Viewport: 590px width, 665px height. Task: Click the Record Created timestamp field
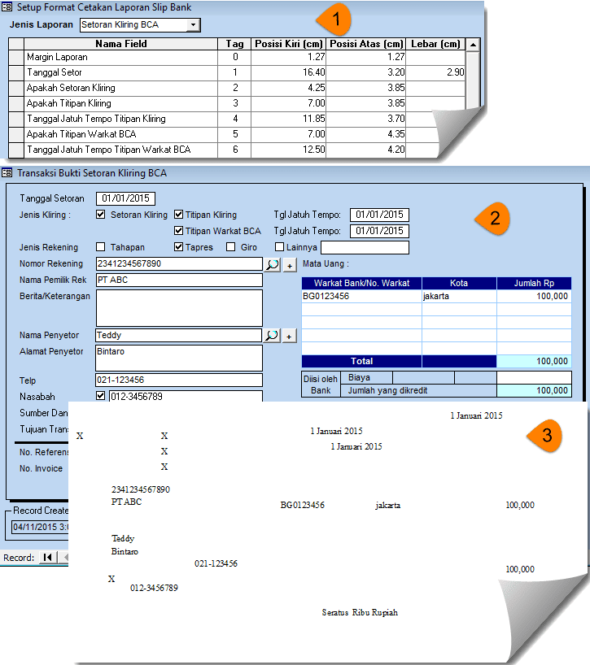click(41, 527)
